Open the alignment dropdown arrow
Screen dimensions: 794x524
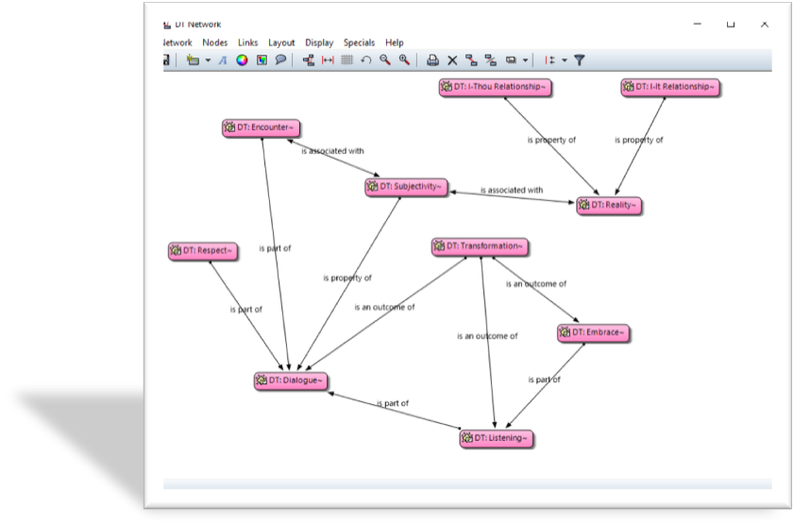tap(565, 60)
